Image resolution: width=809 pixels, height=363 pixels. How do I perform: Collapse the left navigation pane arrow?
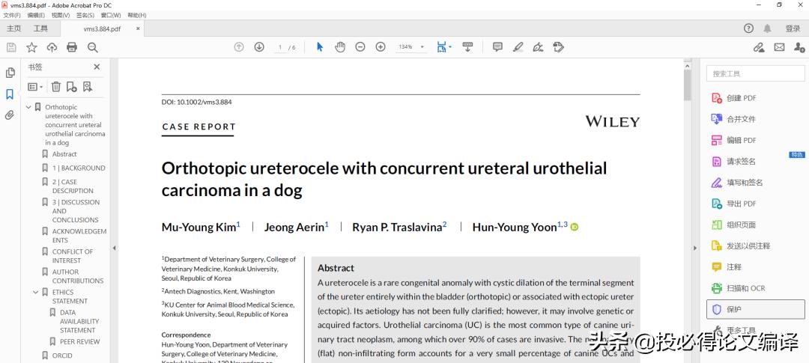point(114,248)
